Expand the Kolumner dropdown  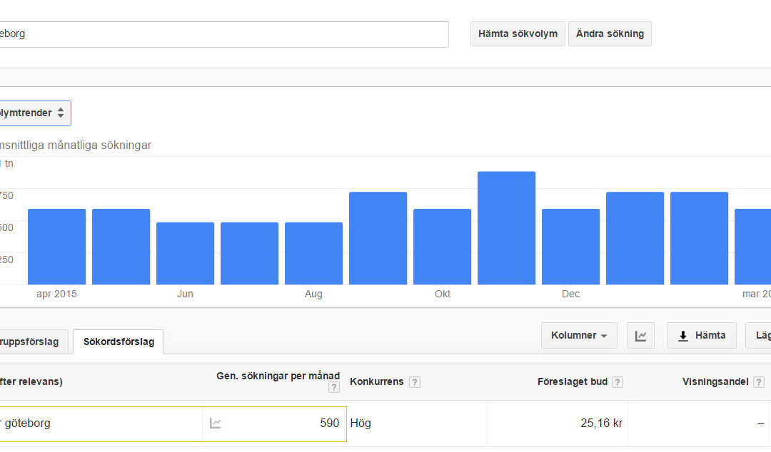point(579,336)
